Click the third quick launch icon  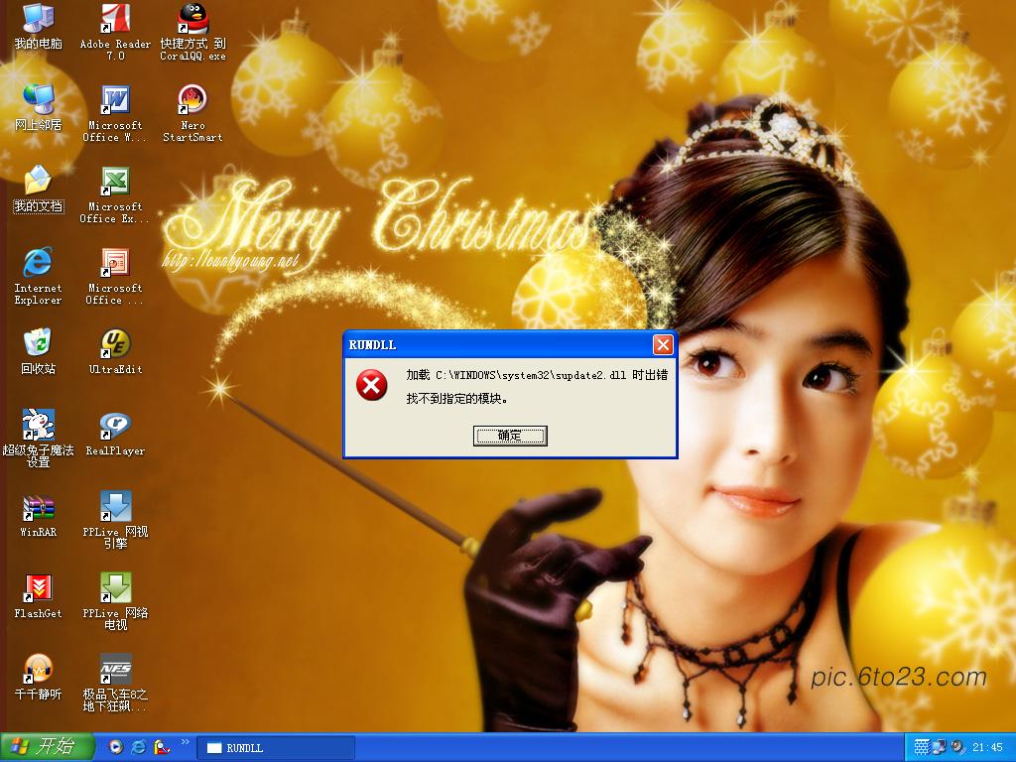pos(162,747)
